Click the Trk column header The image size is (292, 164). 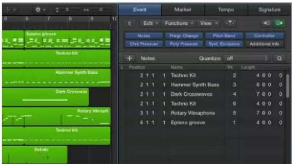[230, 67]
